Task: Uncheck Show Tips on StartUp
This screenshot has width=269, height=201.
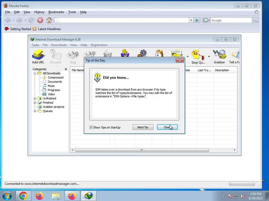Action: pyautogui.click(x=91, y=127)
